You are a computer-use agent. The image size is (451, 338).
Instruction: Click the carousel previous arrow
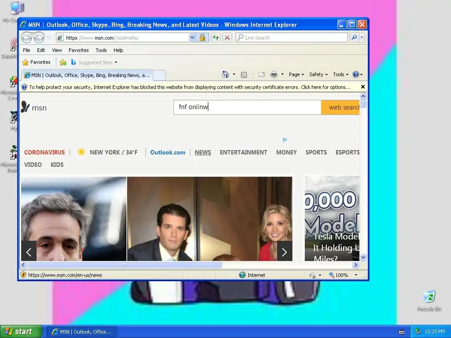coord(29,252)
